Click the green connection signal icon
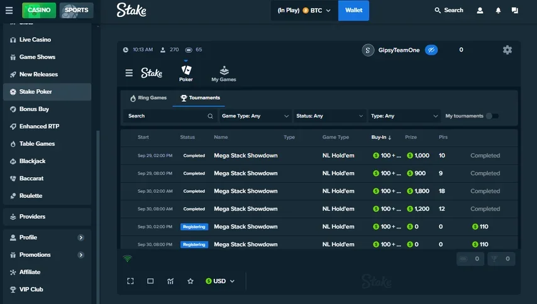The image size is (537, 304). (128, 259)
